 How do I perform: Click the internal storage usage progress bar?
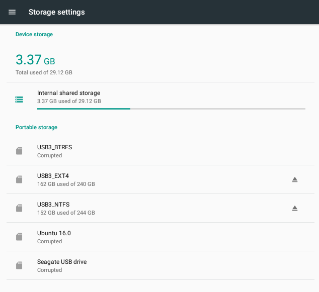pyautogui.click(x=171, y=109)
